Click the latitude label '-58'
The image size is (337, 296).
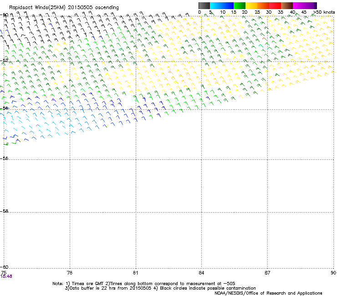pos(4,211)
